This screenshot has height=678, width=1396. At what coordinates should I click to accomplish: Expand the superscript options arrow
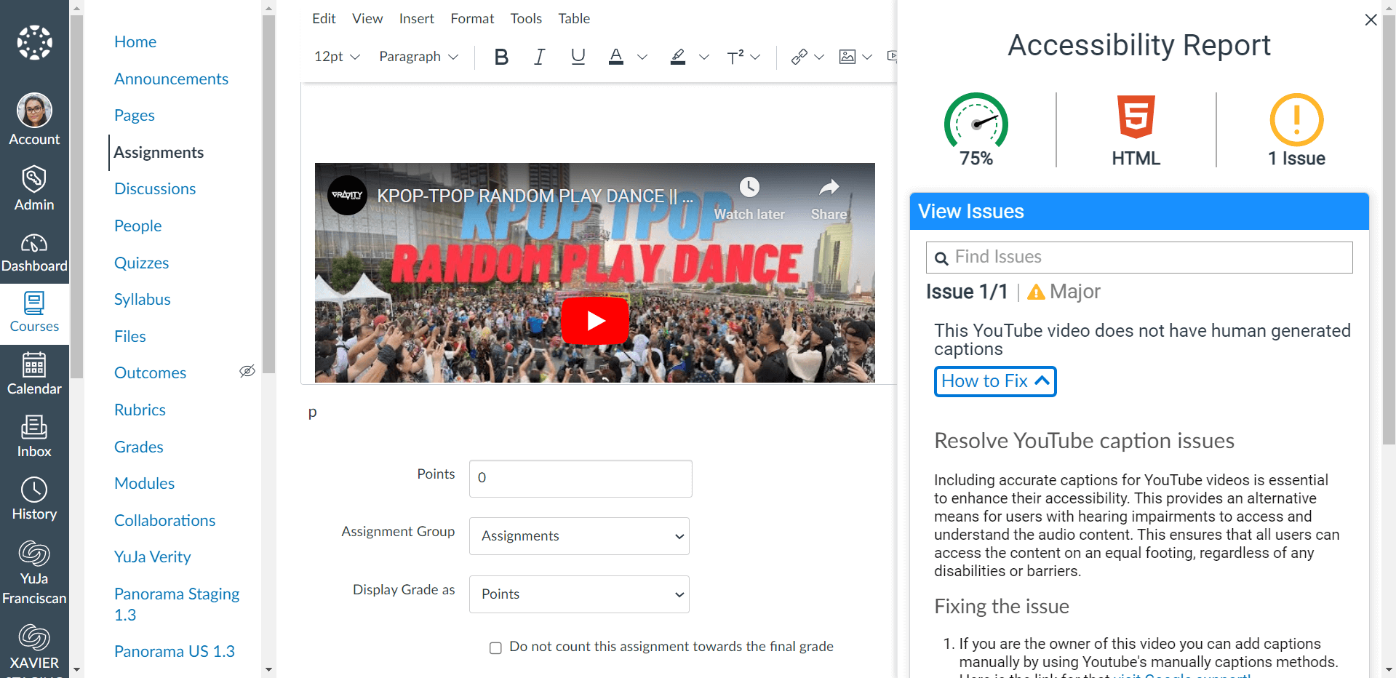click(755, 57)
